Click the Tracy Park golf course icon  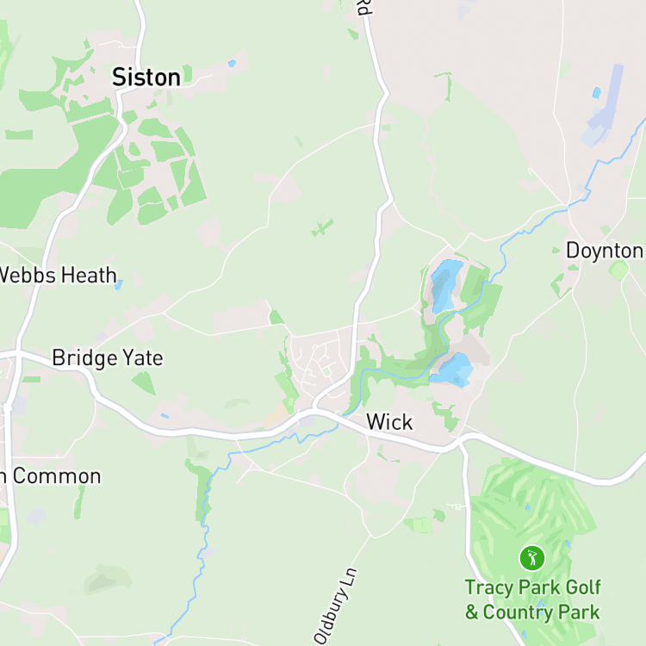(x=532, y=558)
